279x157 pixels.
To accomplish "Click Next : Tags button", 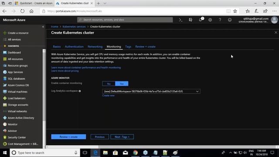I will click(x=122, y=137).
